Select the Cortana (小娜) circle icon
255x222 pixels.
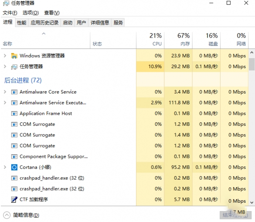tap(14, 167)
